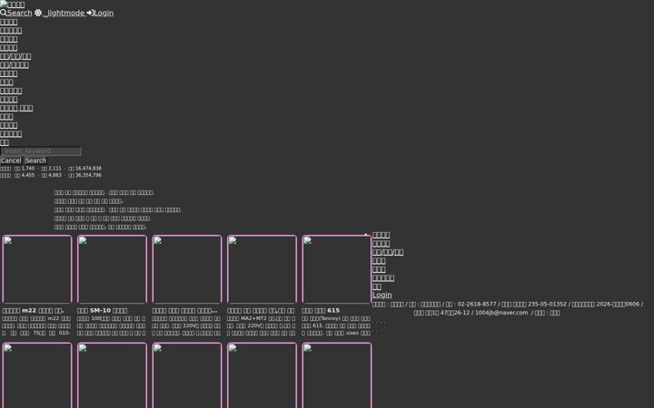Open the thumbnail above the SM-10 listing
The height and width of the screenshot is (408, 654).
point(113,269)
